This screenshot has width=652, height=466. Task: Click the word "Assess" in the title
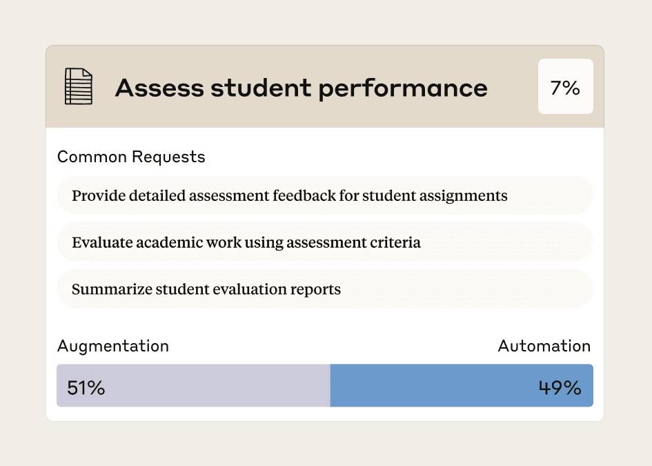click(159, 88)
